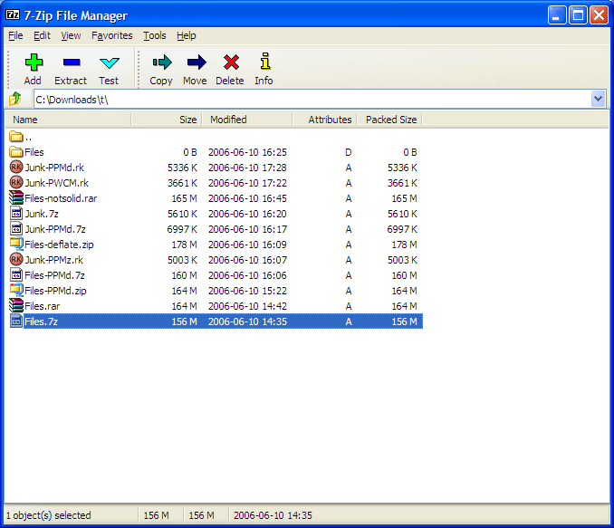Viewport: 614px width, 528px height.
Task: Click the green Add plus icon
Action: (34, 62)
